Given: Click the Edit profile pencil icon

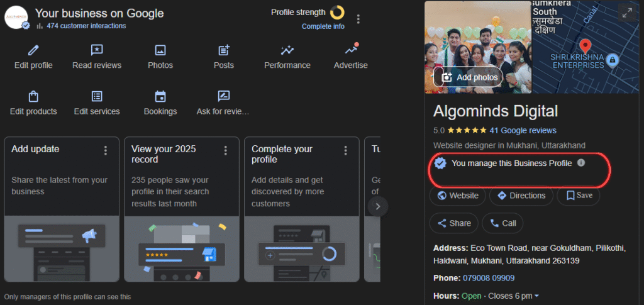Looking at the screenshot, I should [33, 50].
